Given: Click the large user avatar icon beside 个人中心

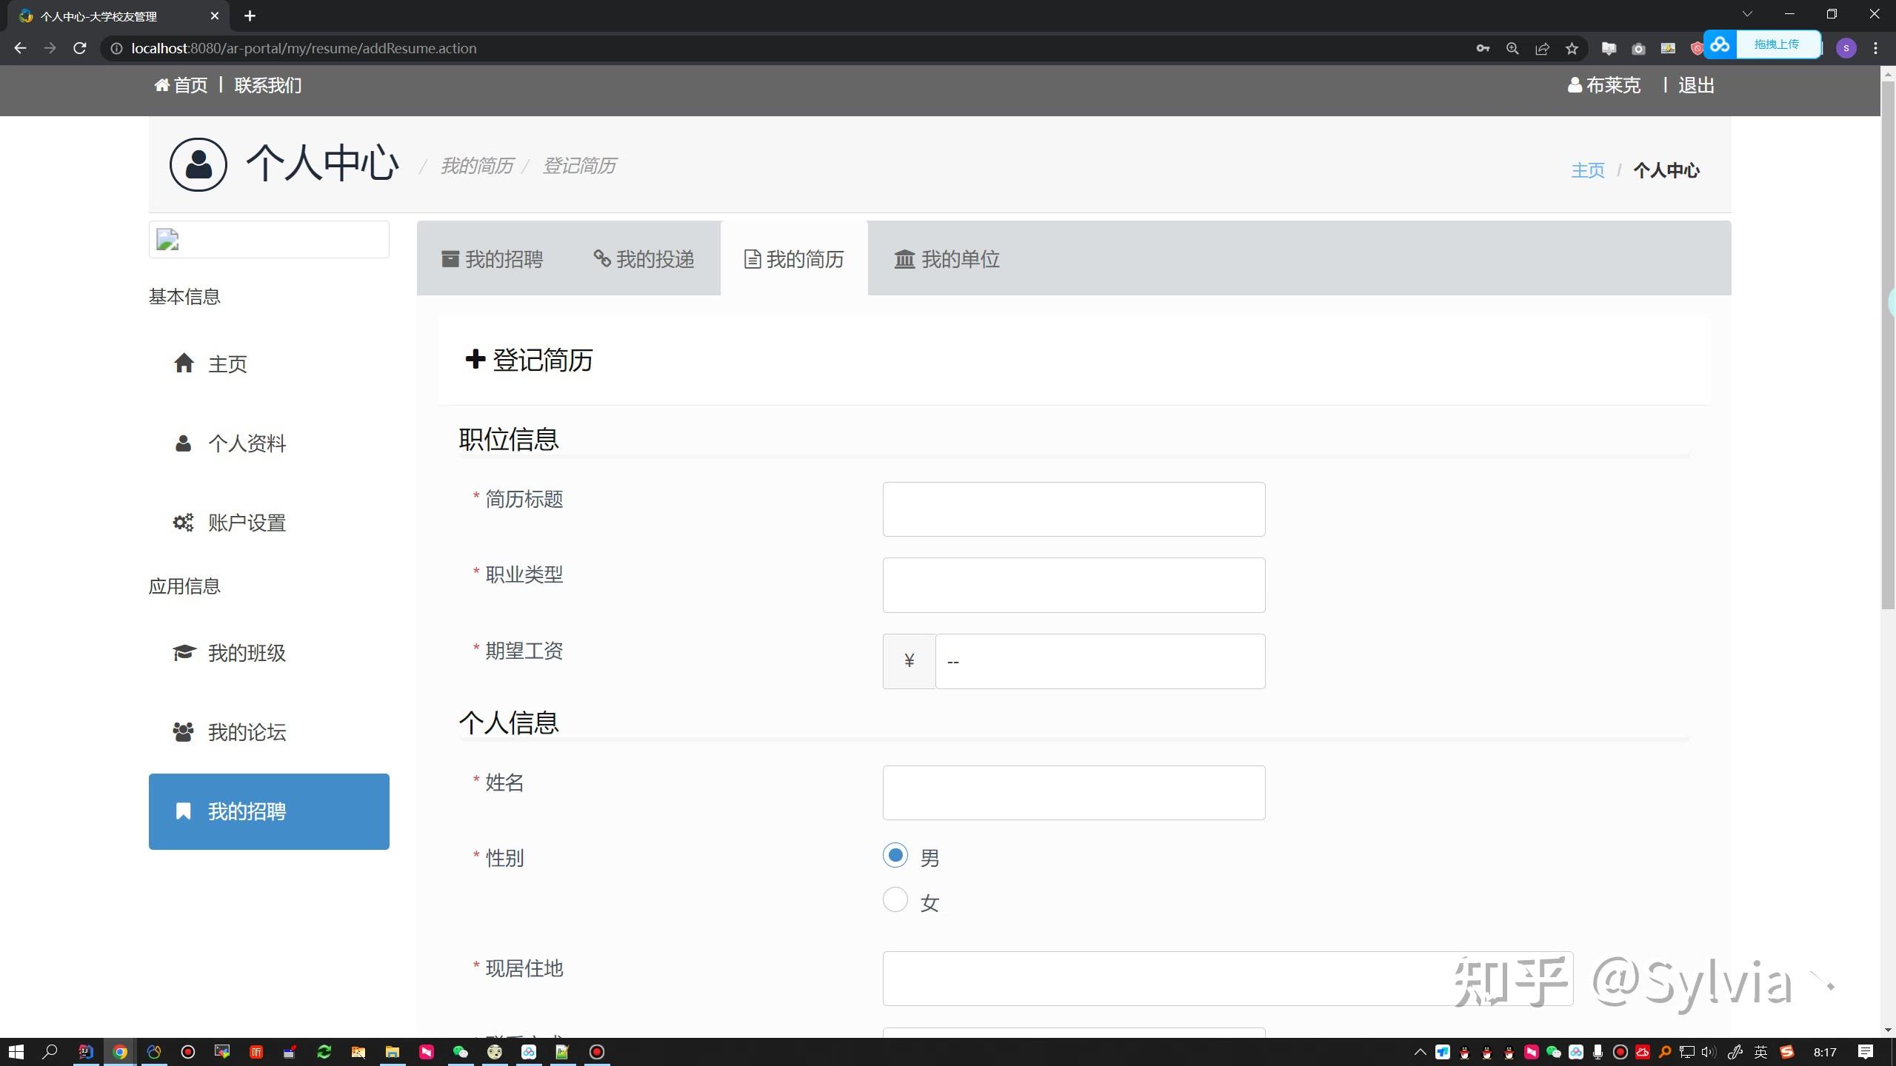Looking at the screenshot, I should click(x=198, y=164).
